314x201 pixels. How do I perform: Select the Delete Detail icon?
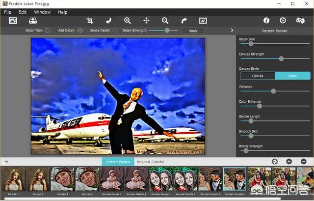click(x=115, y=30)
